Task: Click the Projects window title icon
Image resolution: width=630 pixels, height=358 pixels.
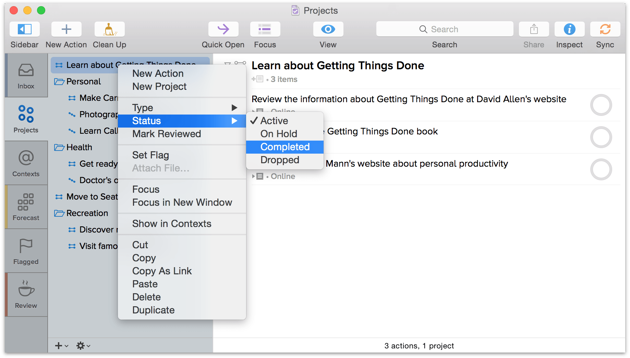Action: tap(295, 11)
